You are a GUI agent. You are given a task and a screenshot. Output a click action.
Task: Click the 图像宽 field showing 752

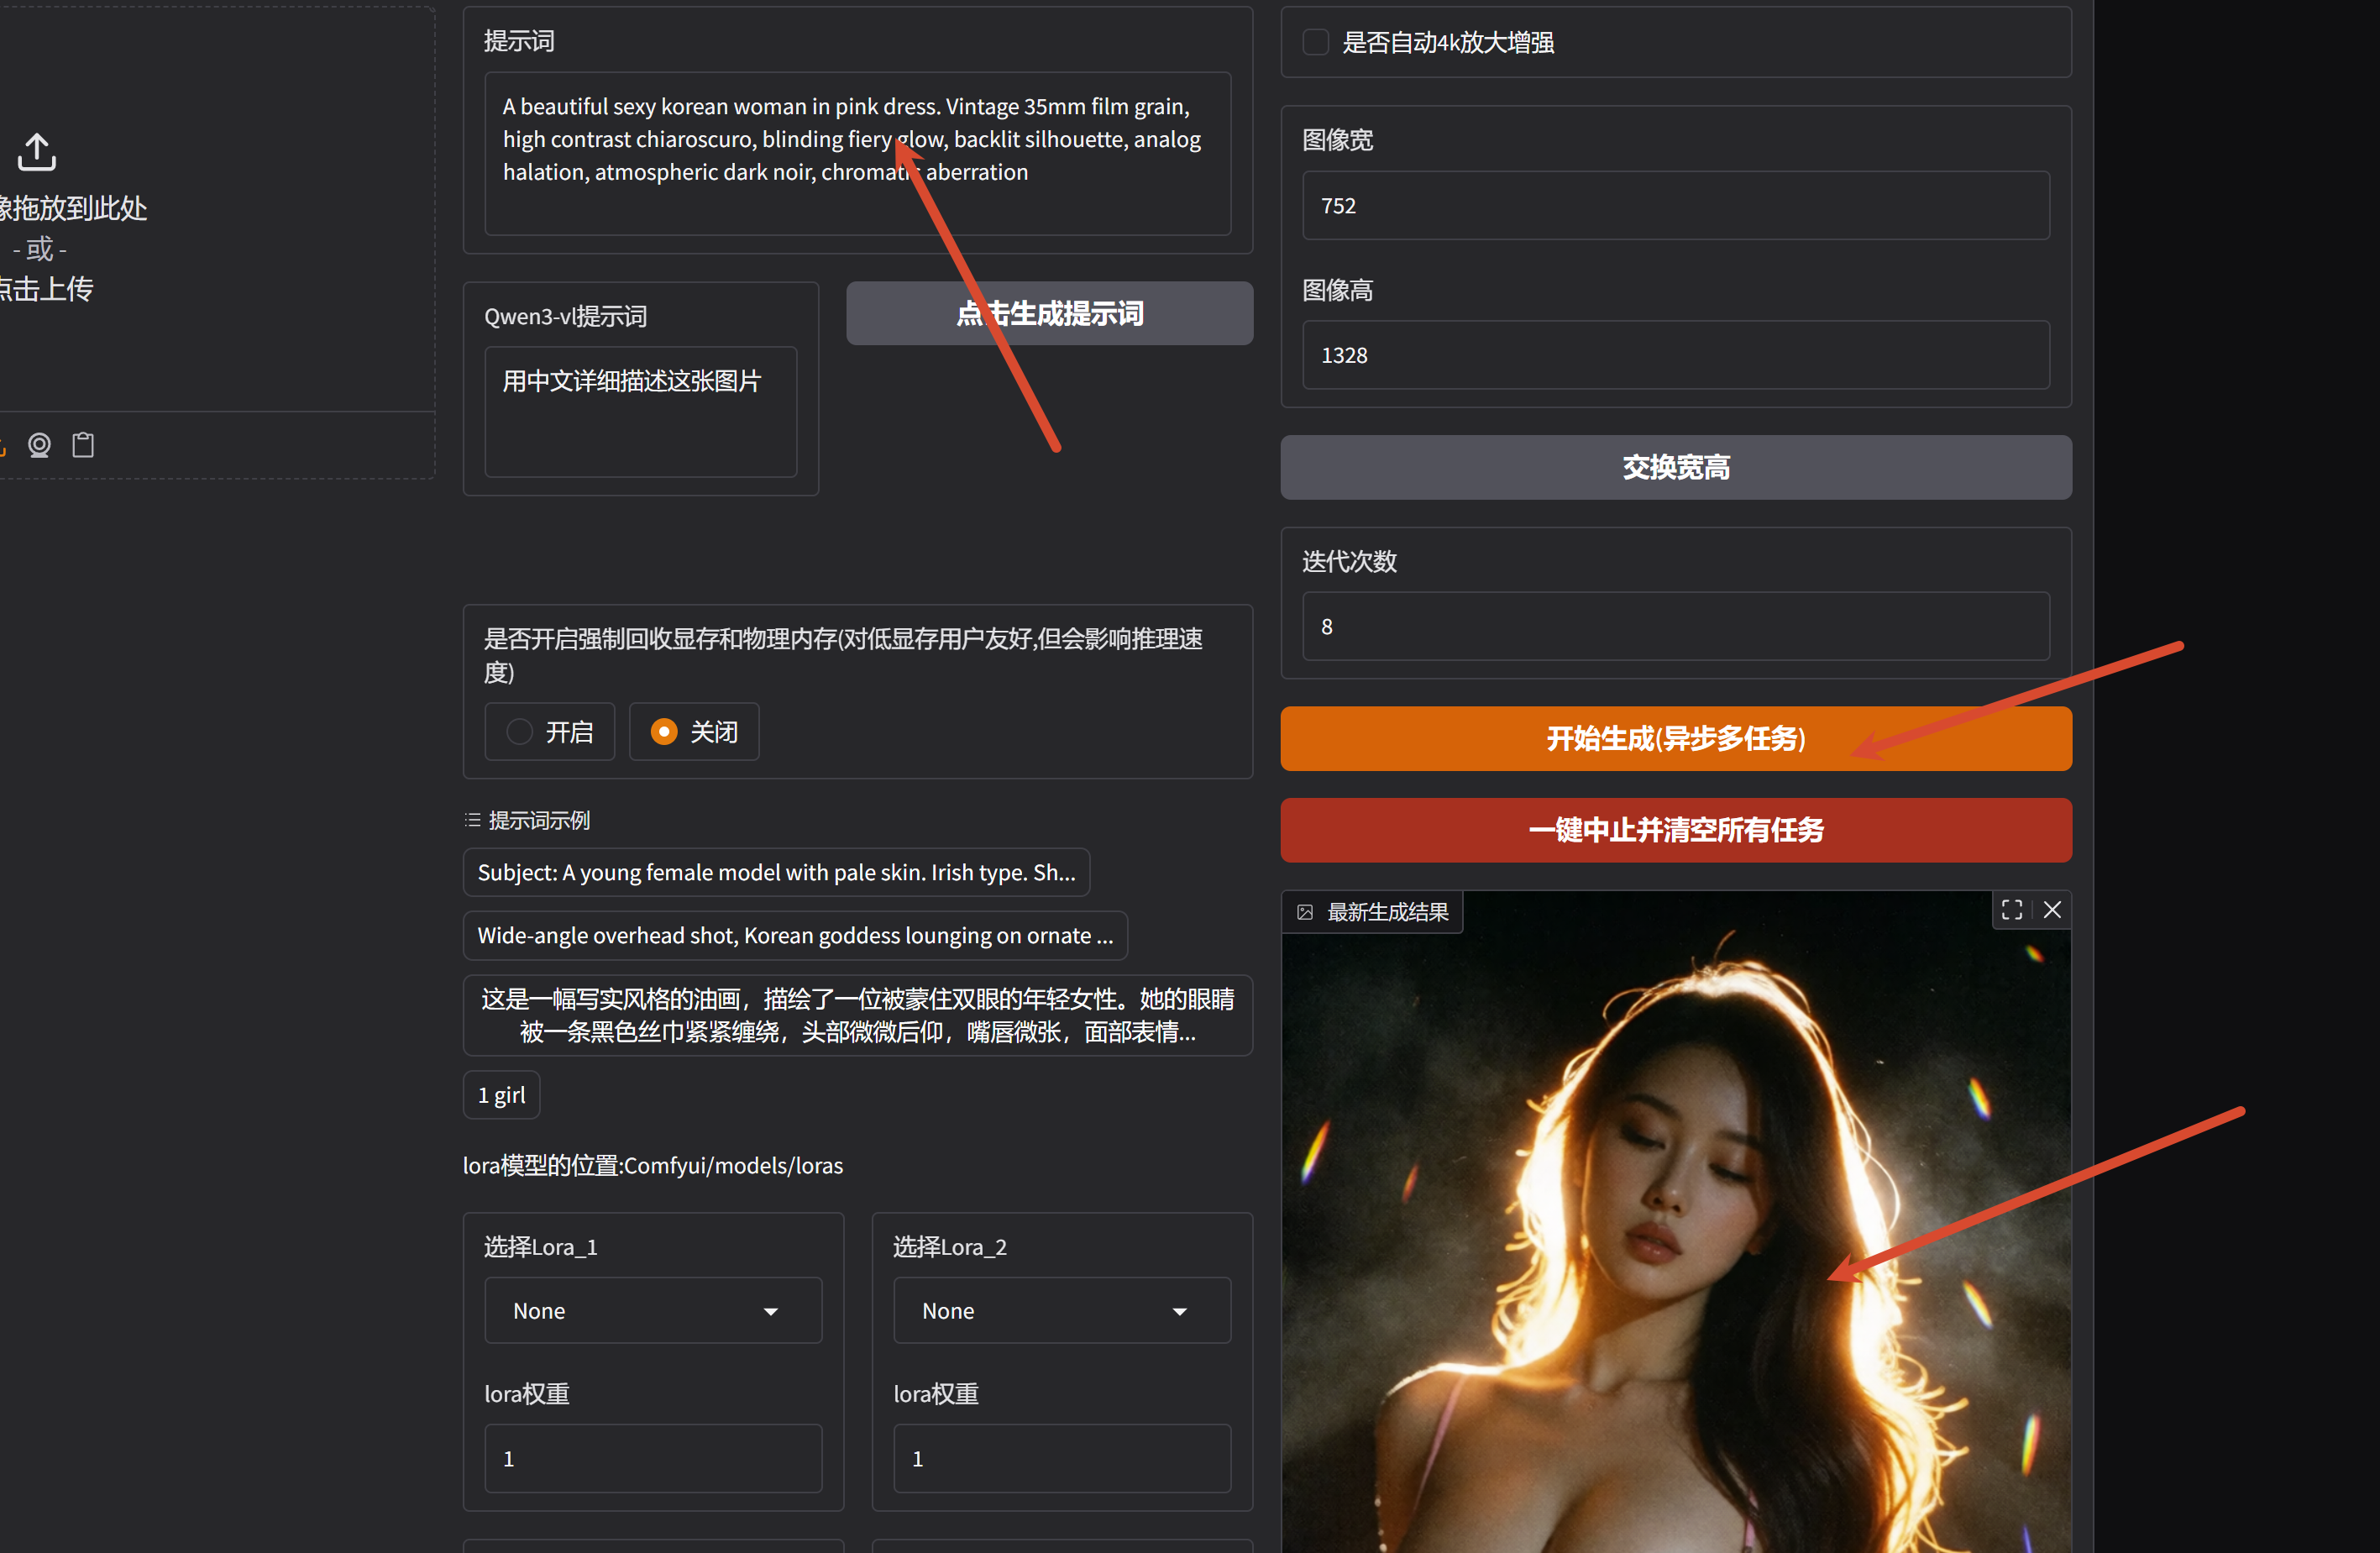pyautogui.click(x=1676, y=205)
